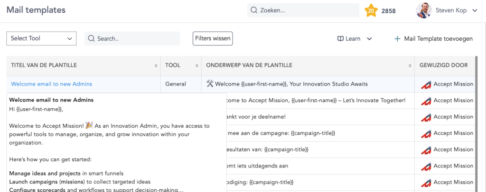486x192 pixels.
Task: Click the tooltip heading Welcome email to new Admins
Action: coord(51,100)
